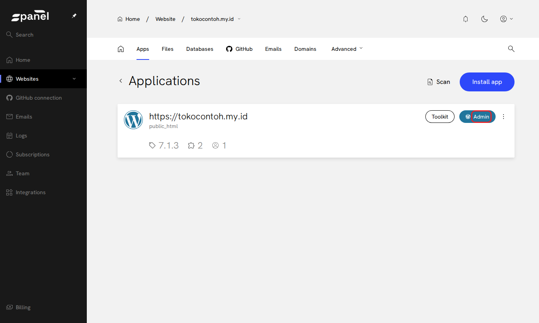Open Subscriptions in the sidebar
Image resolution: width=539 pixels, height=323 pixels.
[43, 154]
